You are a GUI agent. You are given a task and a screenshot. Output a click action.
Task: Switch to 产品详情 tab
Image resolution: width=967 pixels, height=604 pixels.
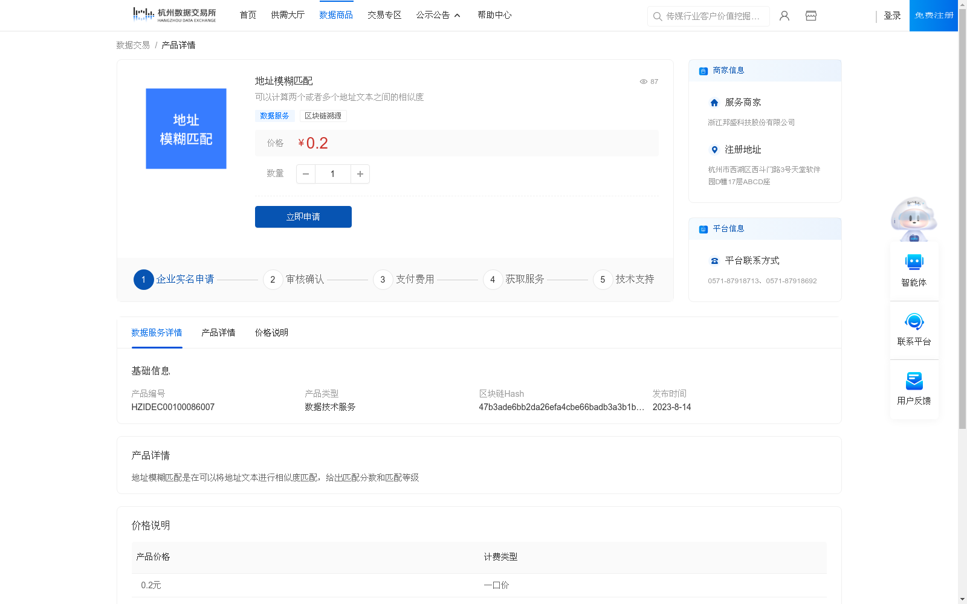tap(218, 333)
